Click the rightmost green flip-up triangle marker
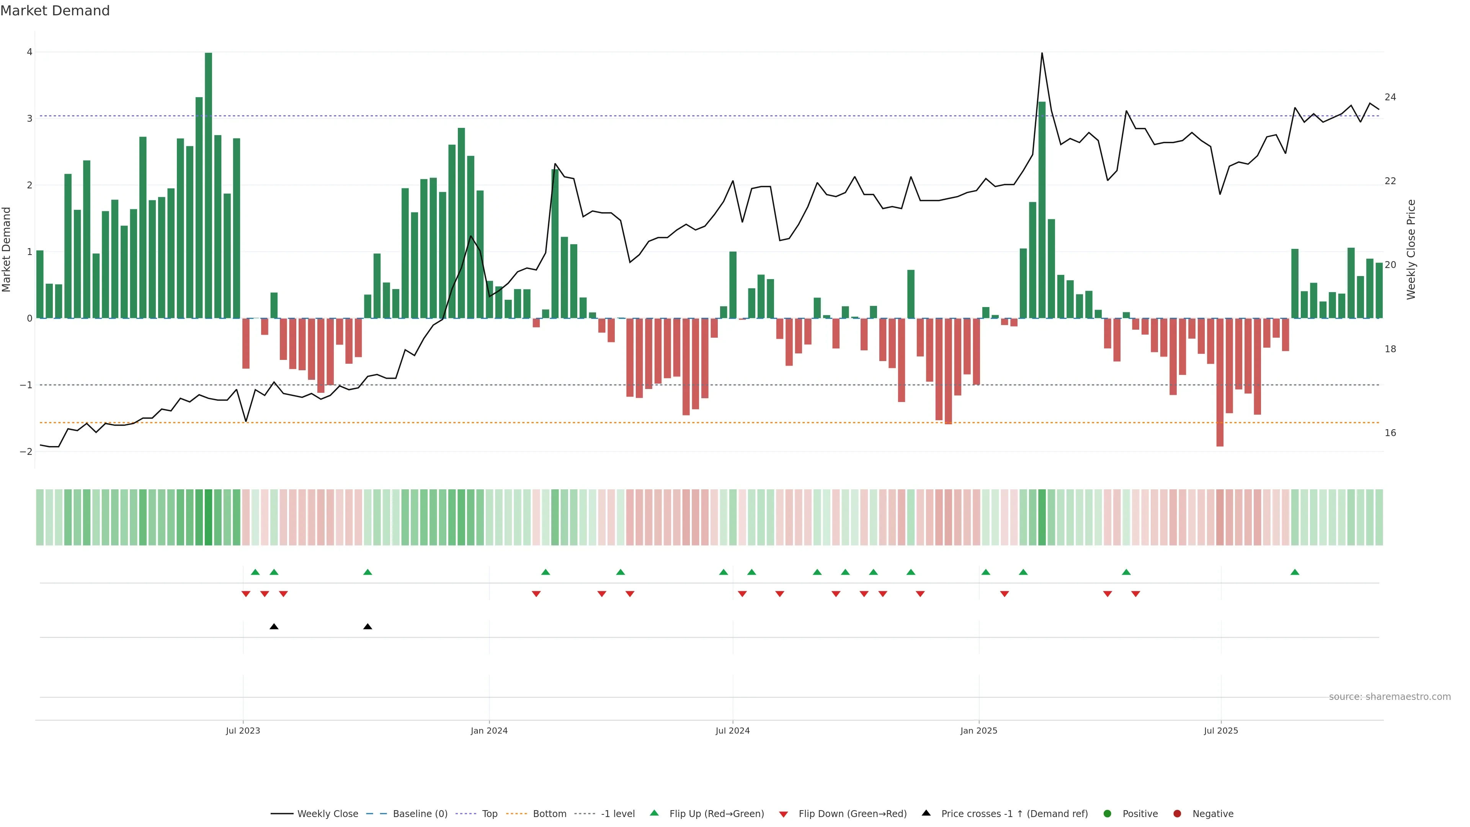This screenshot has width=1470, height=827. point(1295,572)
